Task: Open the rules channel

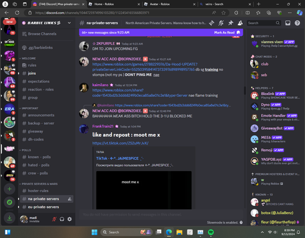Action: (x=46, y=65)
